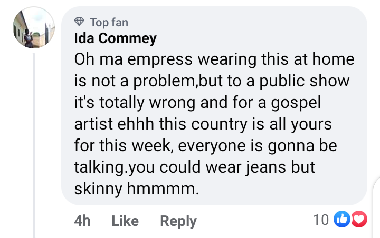This screenshot has height=238, width=380.
Task: Click the Top fan label
Action: tap(109, 22)
